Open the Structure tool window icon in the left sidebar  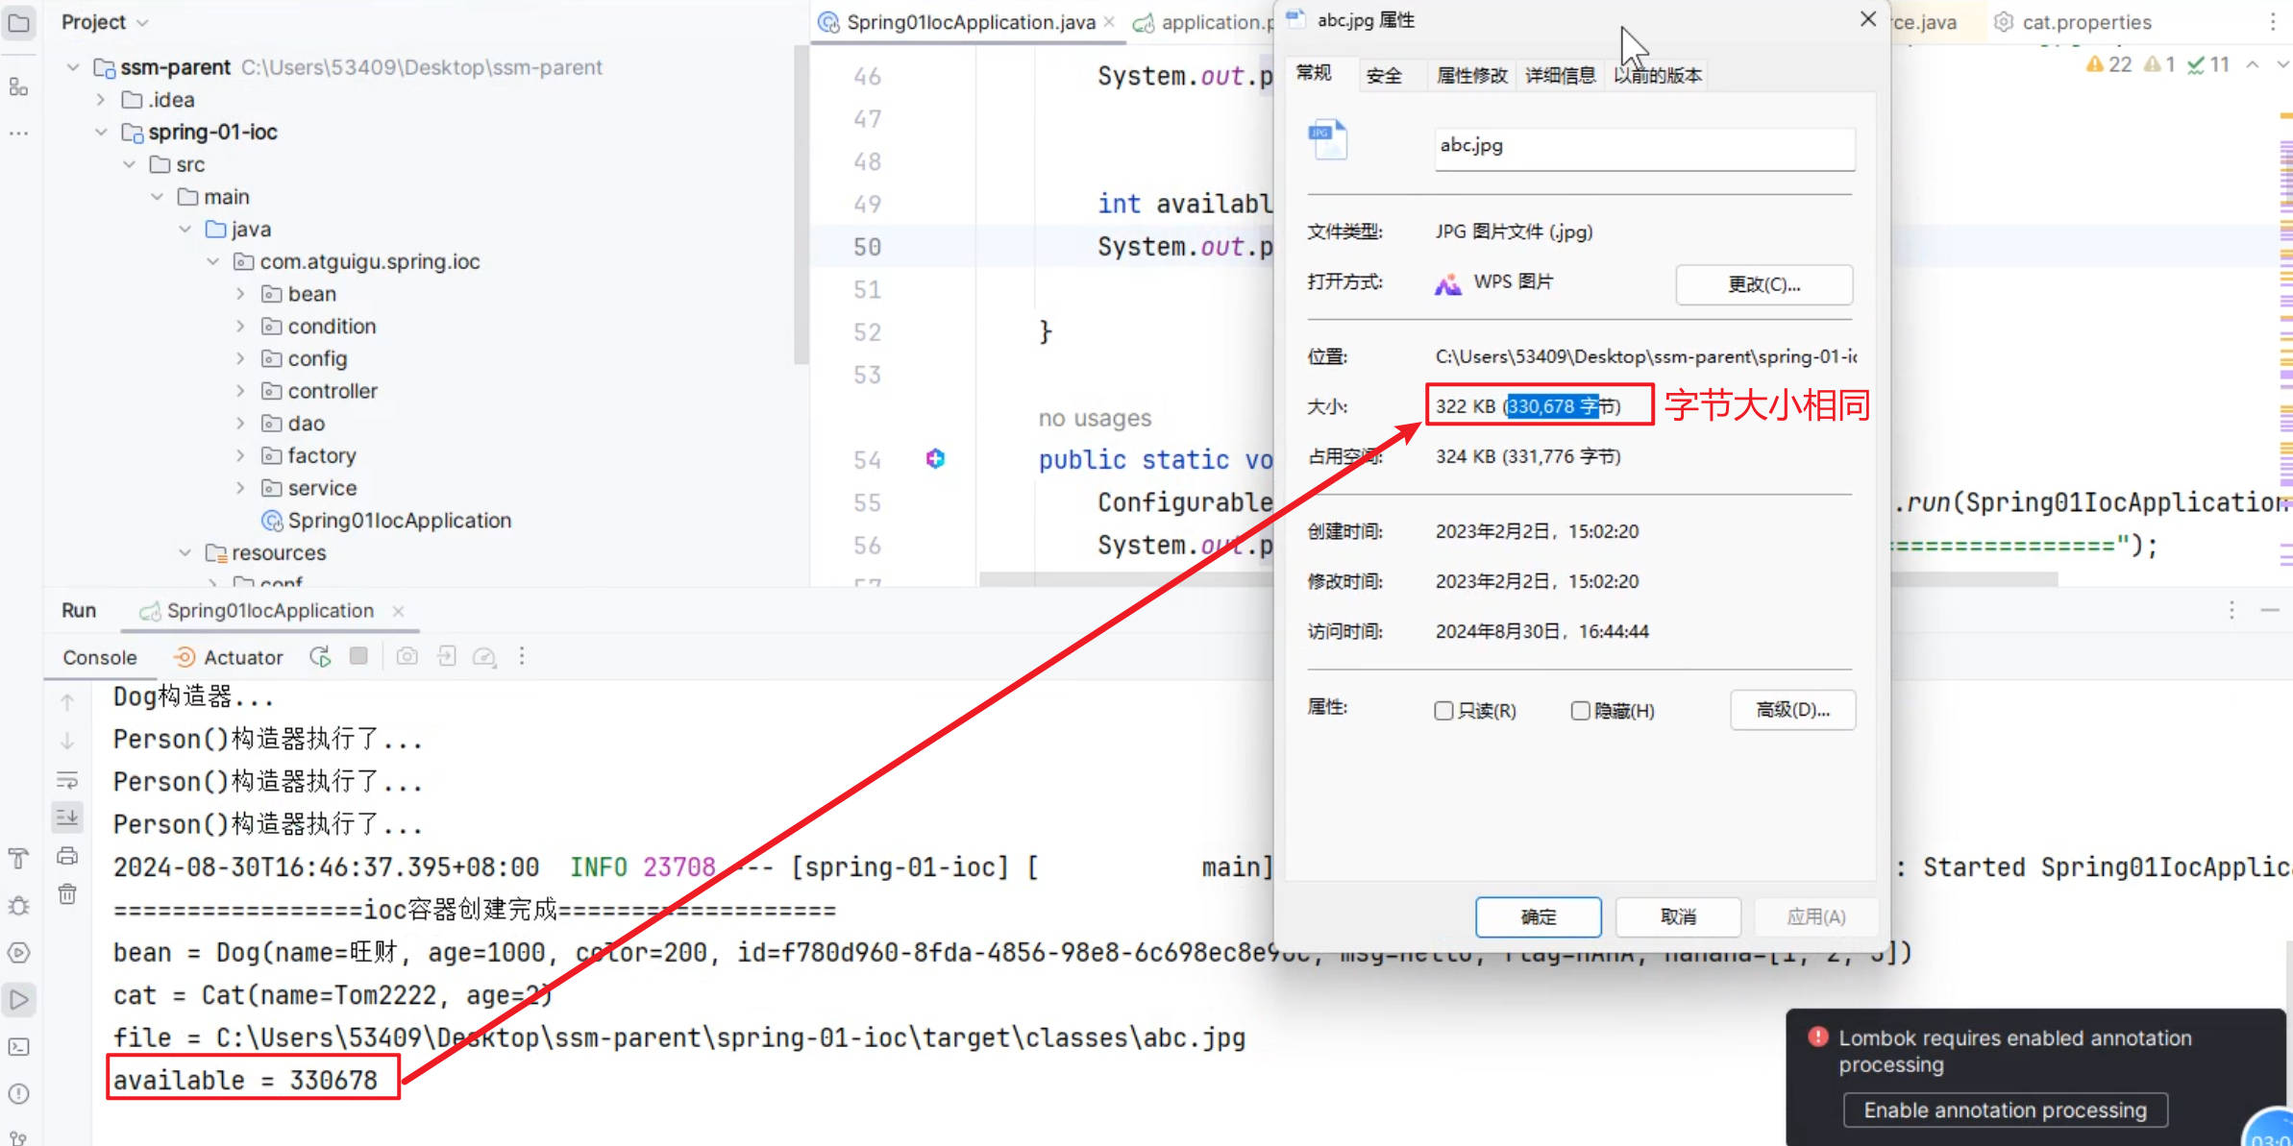pyautogui.click(x=18, y=87)
